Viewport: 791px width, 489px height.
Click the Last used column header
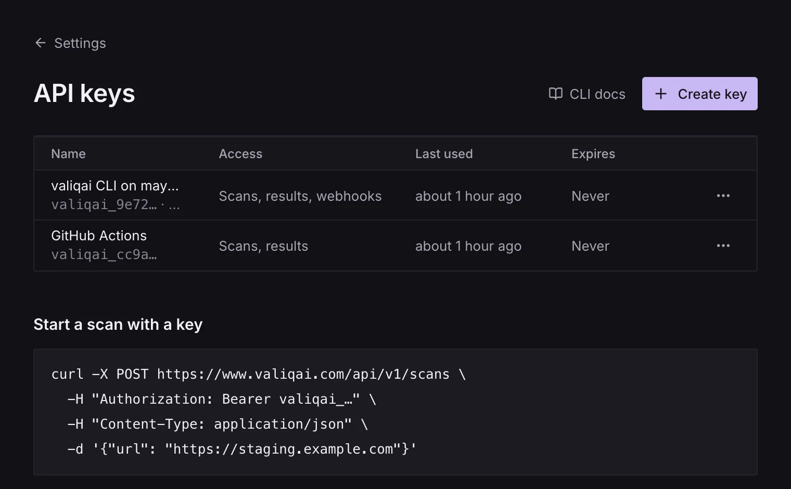[x=444, y=153]
